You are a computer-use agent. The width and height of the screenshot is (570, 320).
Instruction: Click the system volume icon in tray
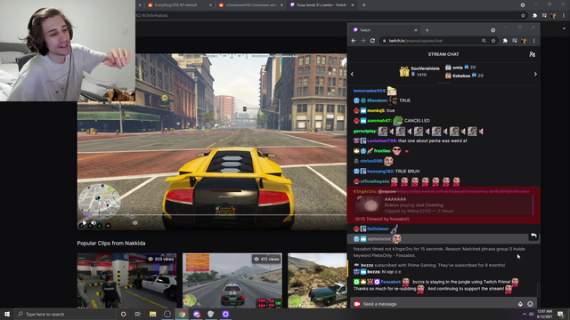tap(531, 314)
